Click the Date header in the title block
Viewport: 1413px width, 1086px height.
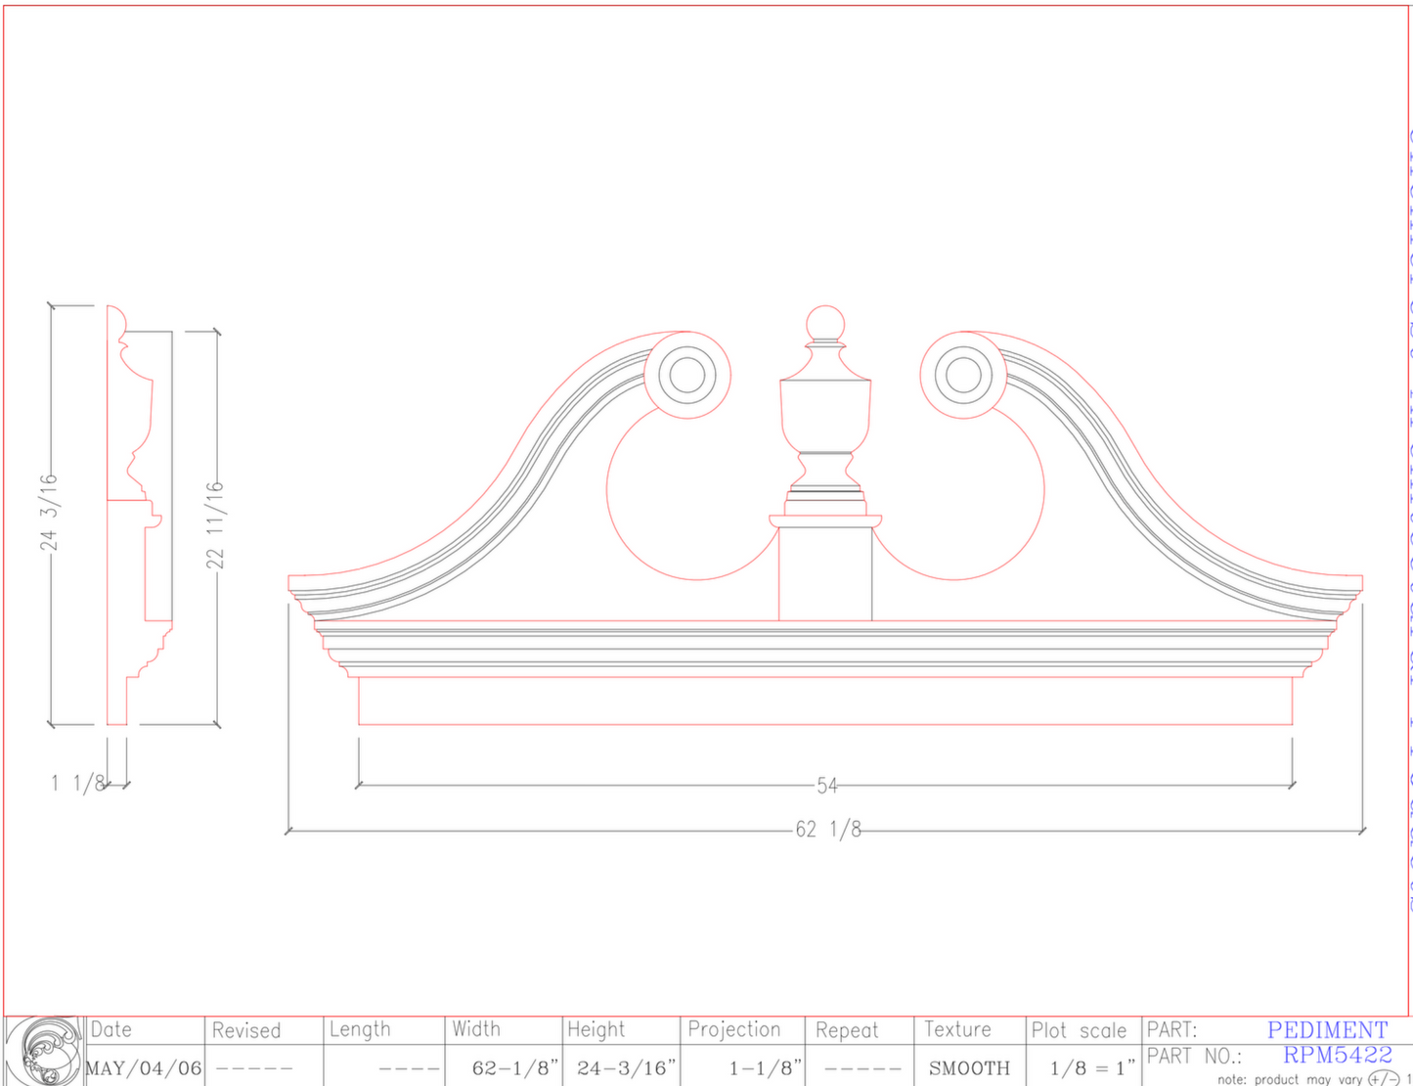coord(110,1029)
